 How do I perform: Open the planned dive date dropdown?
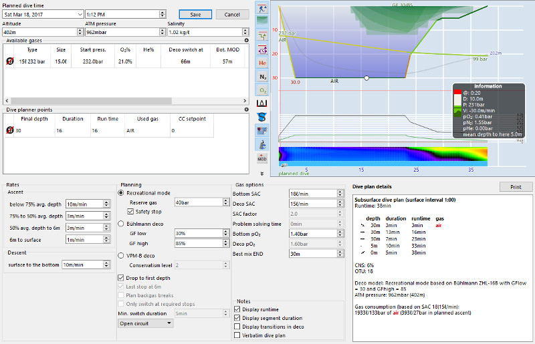[80, 14]
